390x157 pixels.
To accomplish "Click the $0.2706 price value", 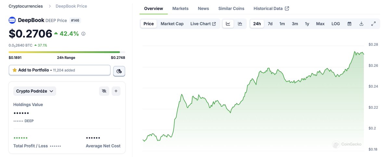I will (x=31, y=33).
